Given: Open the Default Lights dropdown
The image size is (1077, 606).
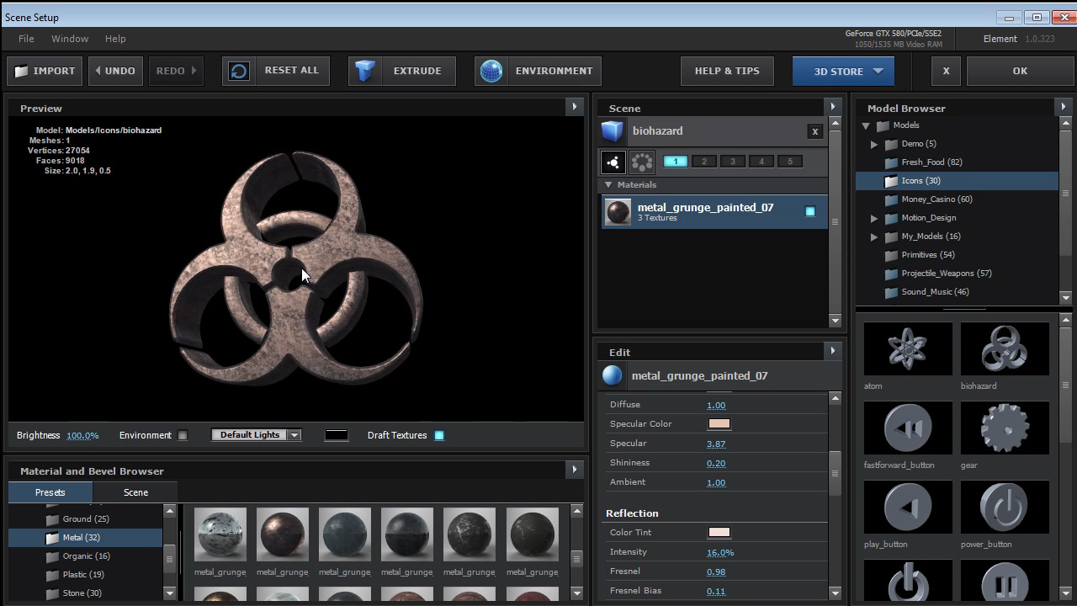Looking at the screenshot, I should pyautogui.click(x=256, y=435).
